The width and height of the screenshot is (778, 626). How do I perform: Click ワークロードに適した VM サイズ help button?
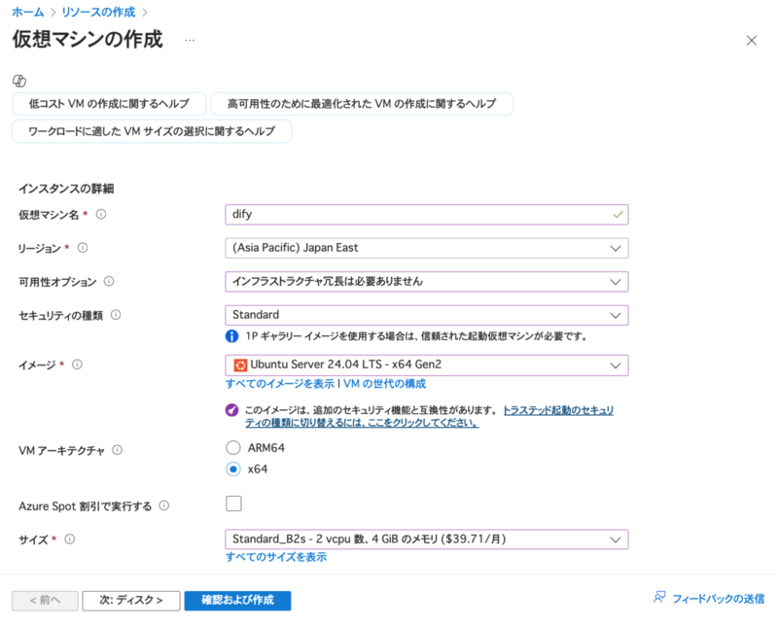click(x=152, y=131)
